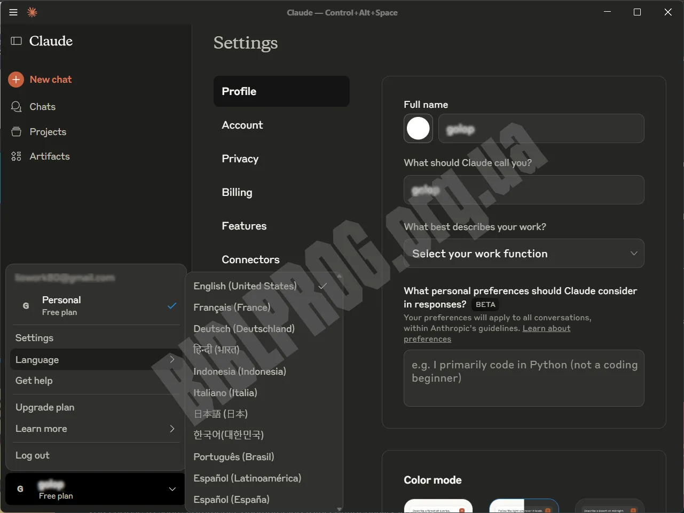
Task: Click the language list scrollbar down arrow
Action: [x=339, y=509]
